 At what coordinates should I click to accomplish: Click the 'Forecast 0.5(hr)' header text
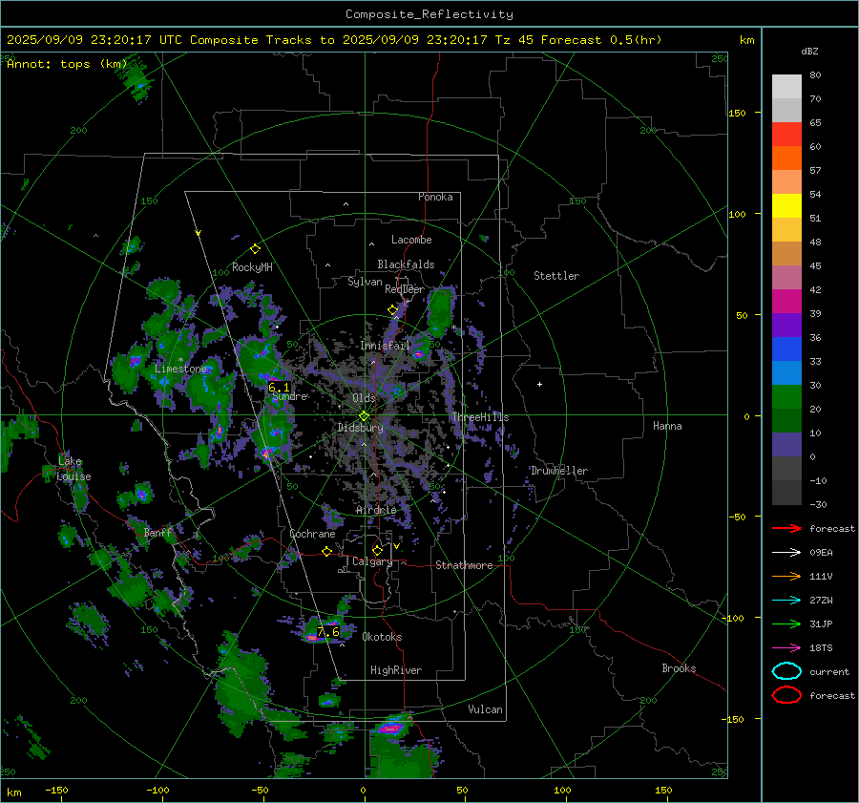pyautogui.click(x=601, y=40)
